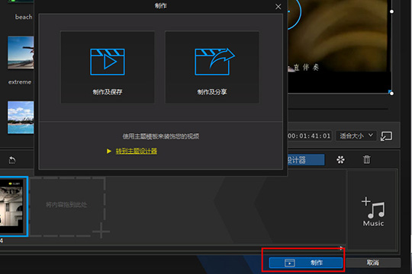Select the third theme thumbnail below extreme
This screenshot has width=412, height=274.
tap(21, 117)
